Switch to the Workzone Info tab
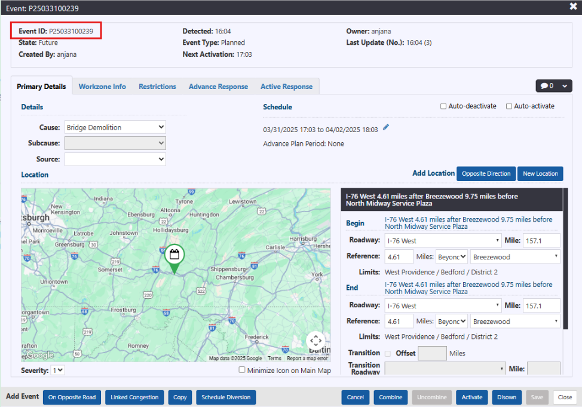The height and width of the screenshot is (407, 582). coord(102,87)
